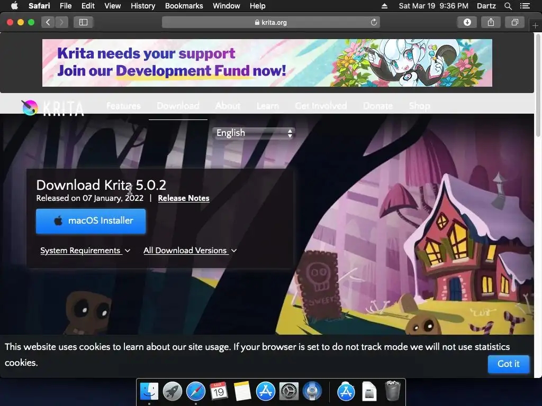This screenshot has width=542, height=406.
Task: Open Safari from the Dock
Action: (x=196, y=392)
